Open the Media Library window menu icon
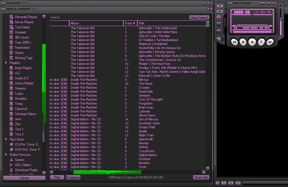Viewport: 288px width, 187px height. coord(3,9)
